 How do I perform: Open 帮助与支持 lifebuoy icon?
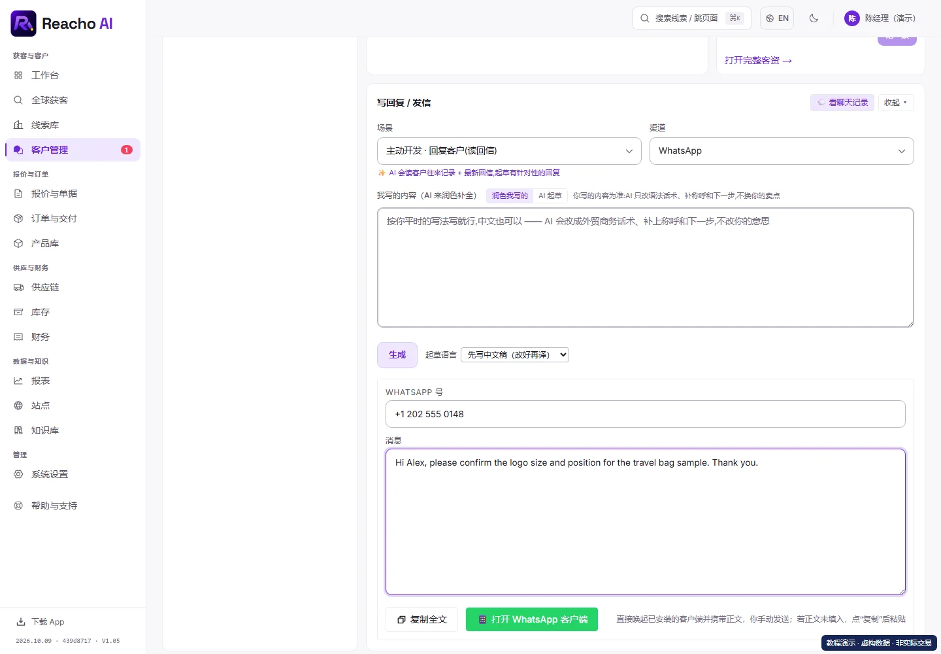coord(18,506)
